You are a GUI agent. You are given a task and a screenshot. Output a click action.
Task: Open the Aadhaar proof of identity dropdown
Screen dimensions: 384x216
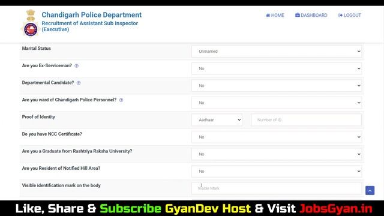[217, 120]
